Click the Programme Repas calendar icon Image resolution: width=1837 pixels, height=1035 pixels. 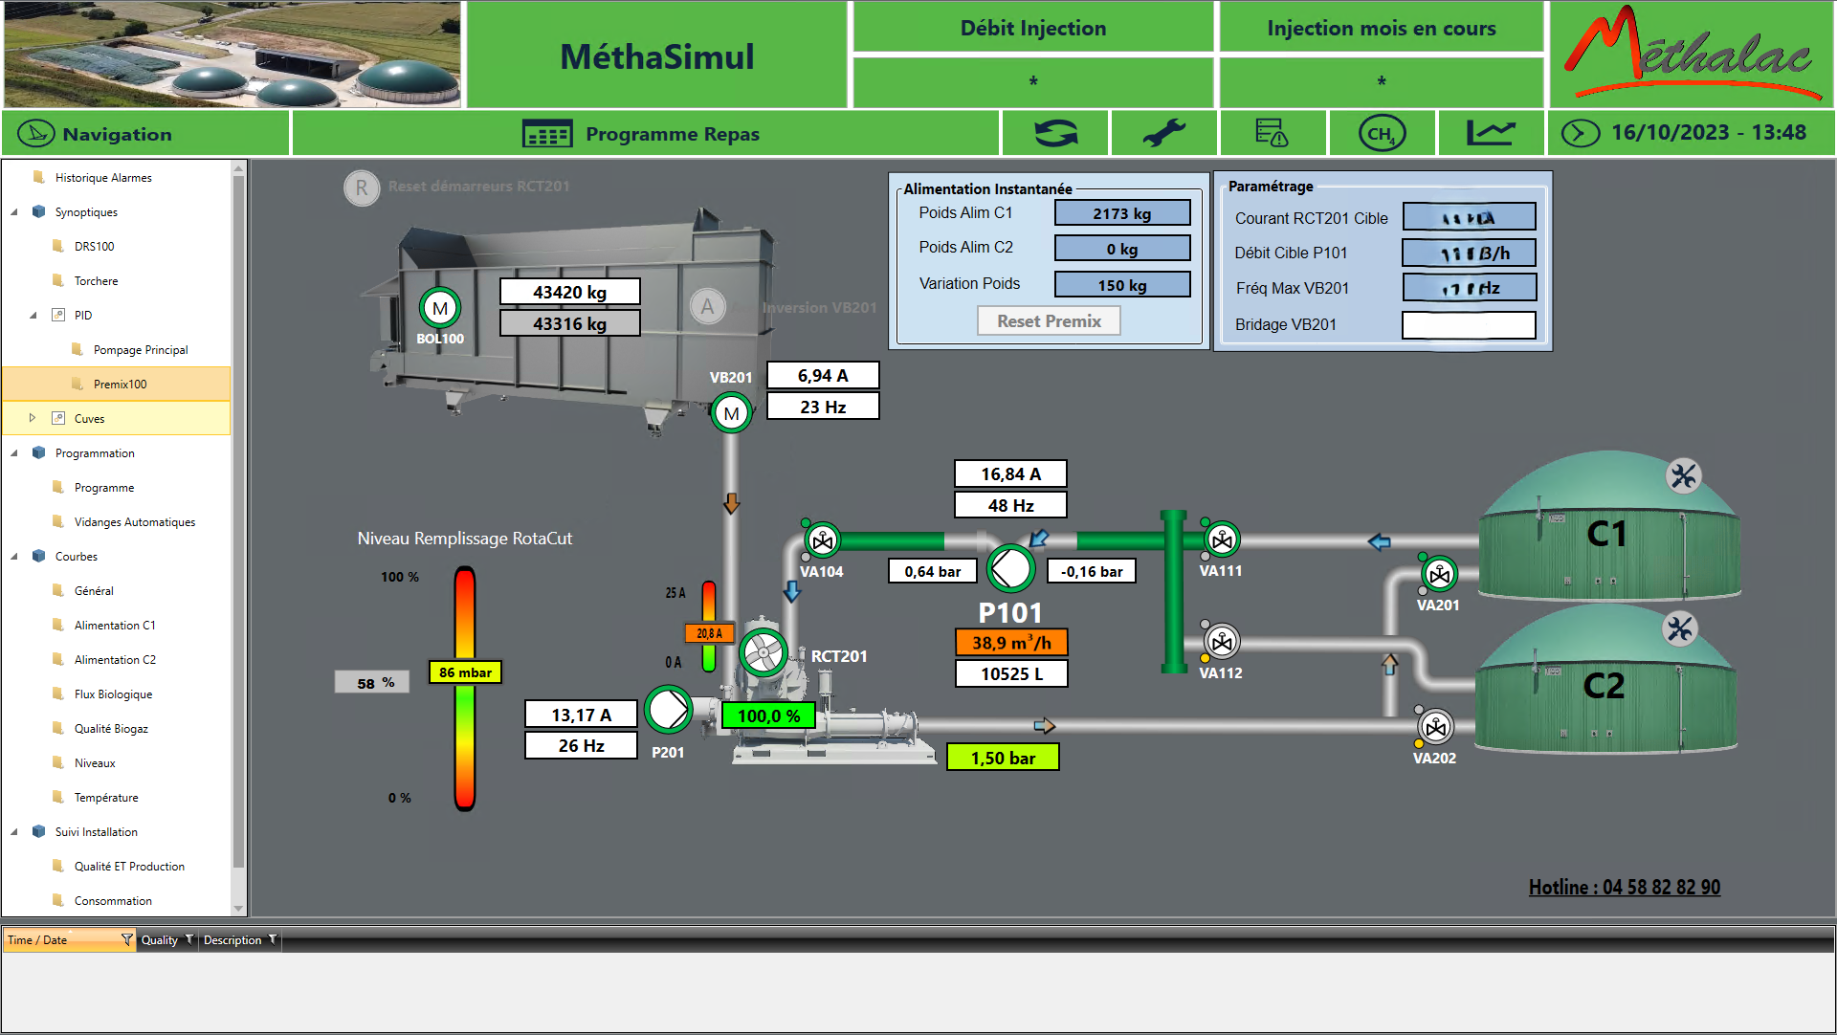pos(547,134)
